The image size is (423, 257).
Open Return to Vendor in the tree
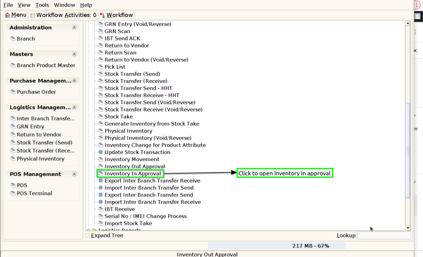pos(127,45)
